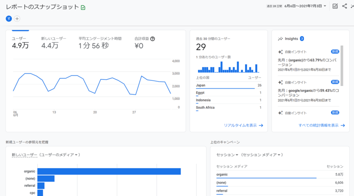The width and height of the screenshot is (354, 196).
Task: Open the customize report icon
Action: click(x=335, y=6)
